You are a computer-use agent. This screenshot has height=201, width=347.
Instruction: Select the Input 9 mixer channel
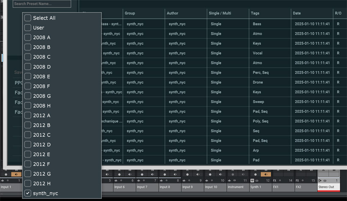pos(193,187)
